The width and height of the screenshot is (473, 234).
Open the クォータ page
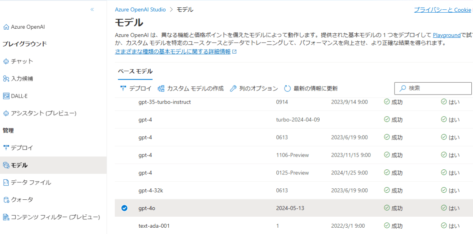(22, 200)
